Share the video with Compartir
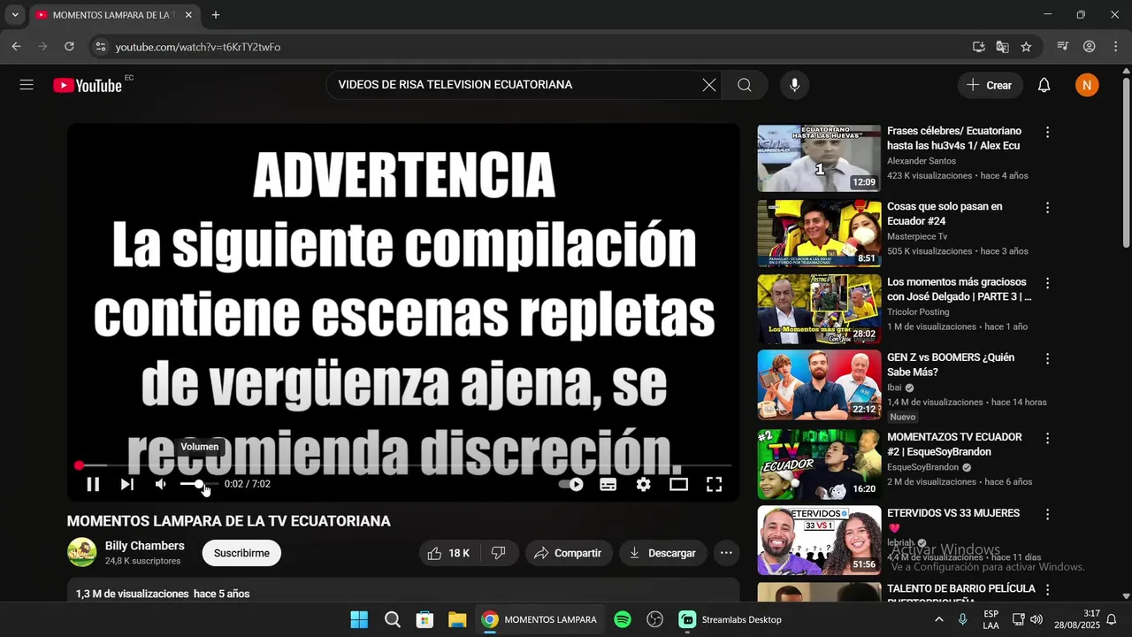Screen dimensions: 1132x637 click(x=569, y=553)
